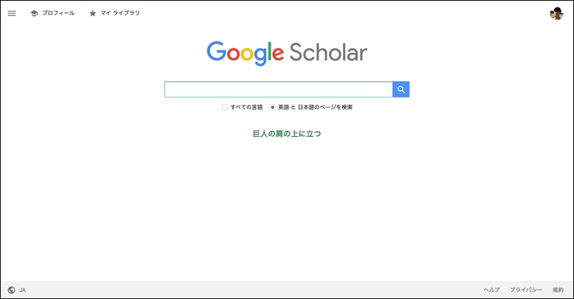
Task: Open the プロフィール menu item
Action: [x=58, y=13]
